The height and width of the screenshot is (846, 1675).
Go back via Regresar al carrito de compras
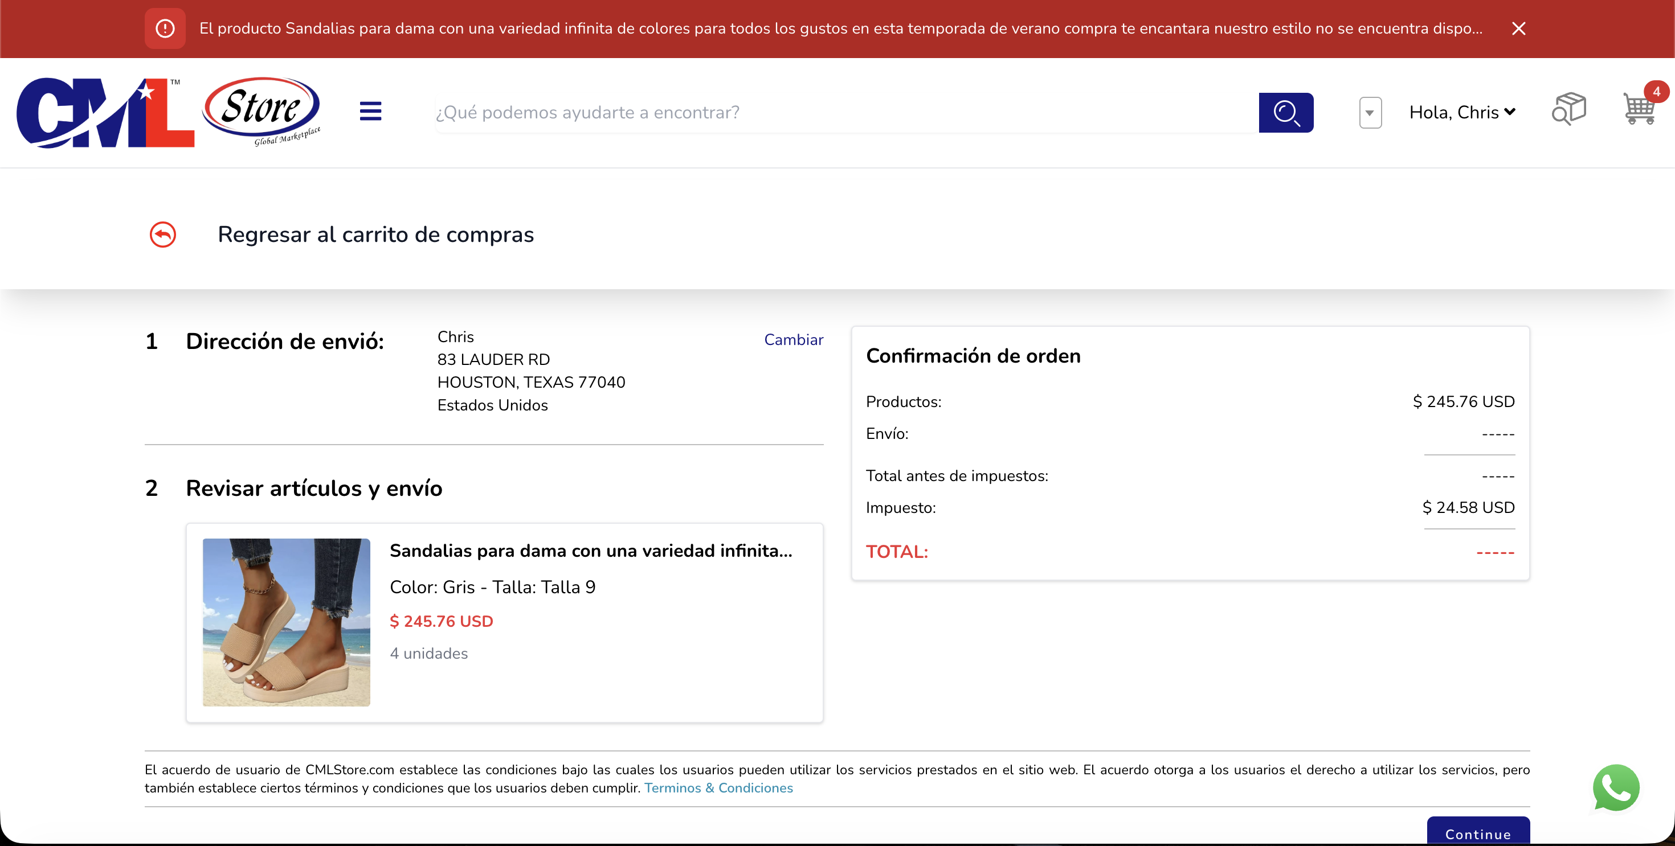point(376,235)
